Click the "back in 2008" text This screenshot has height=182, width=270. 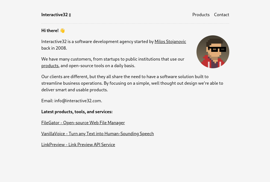tap(54, 48)
